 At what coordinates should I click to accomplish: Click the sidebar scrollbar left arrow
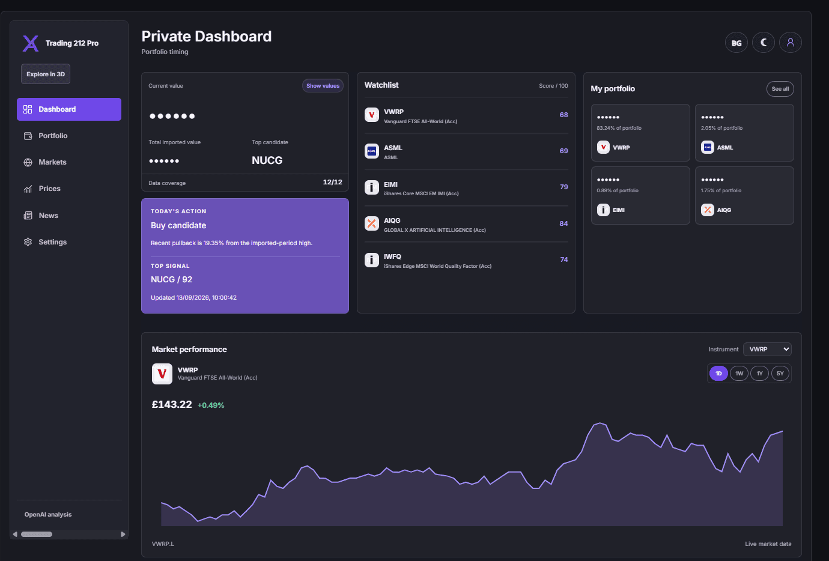click(15, 534)
